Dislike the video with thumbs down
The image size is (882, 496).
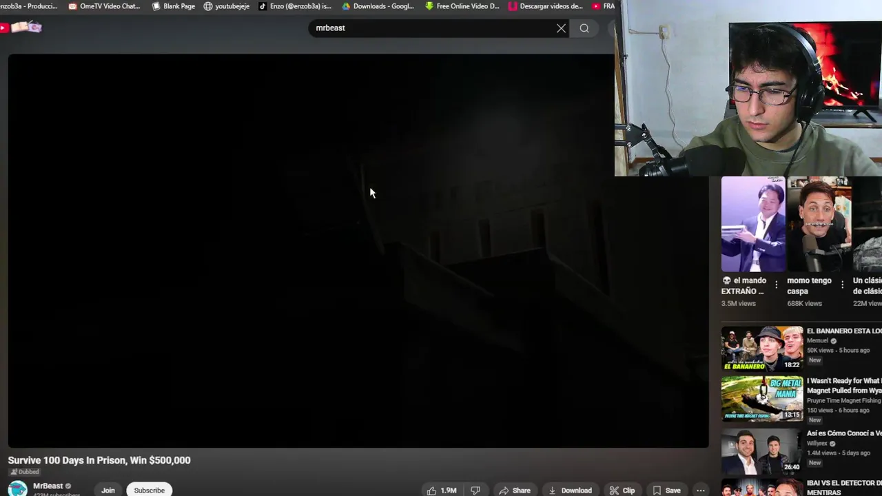[x=475, y=490]
